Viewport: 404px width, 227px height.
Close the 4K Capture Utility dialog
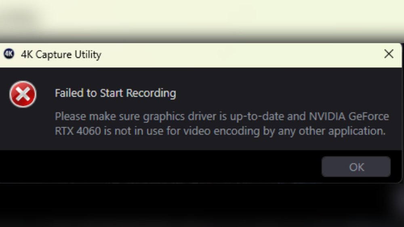click(389, 54)
